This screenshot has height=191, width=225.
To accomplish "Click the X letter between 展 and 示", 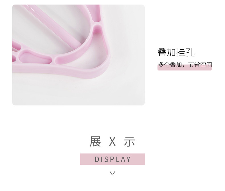I will coord(112,142).
